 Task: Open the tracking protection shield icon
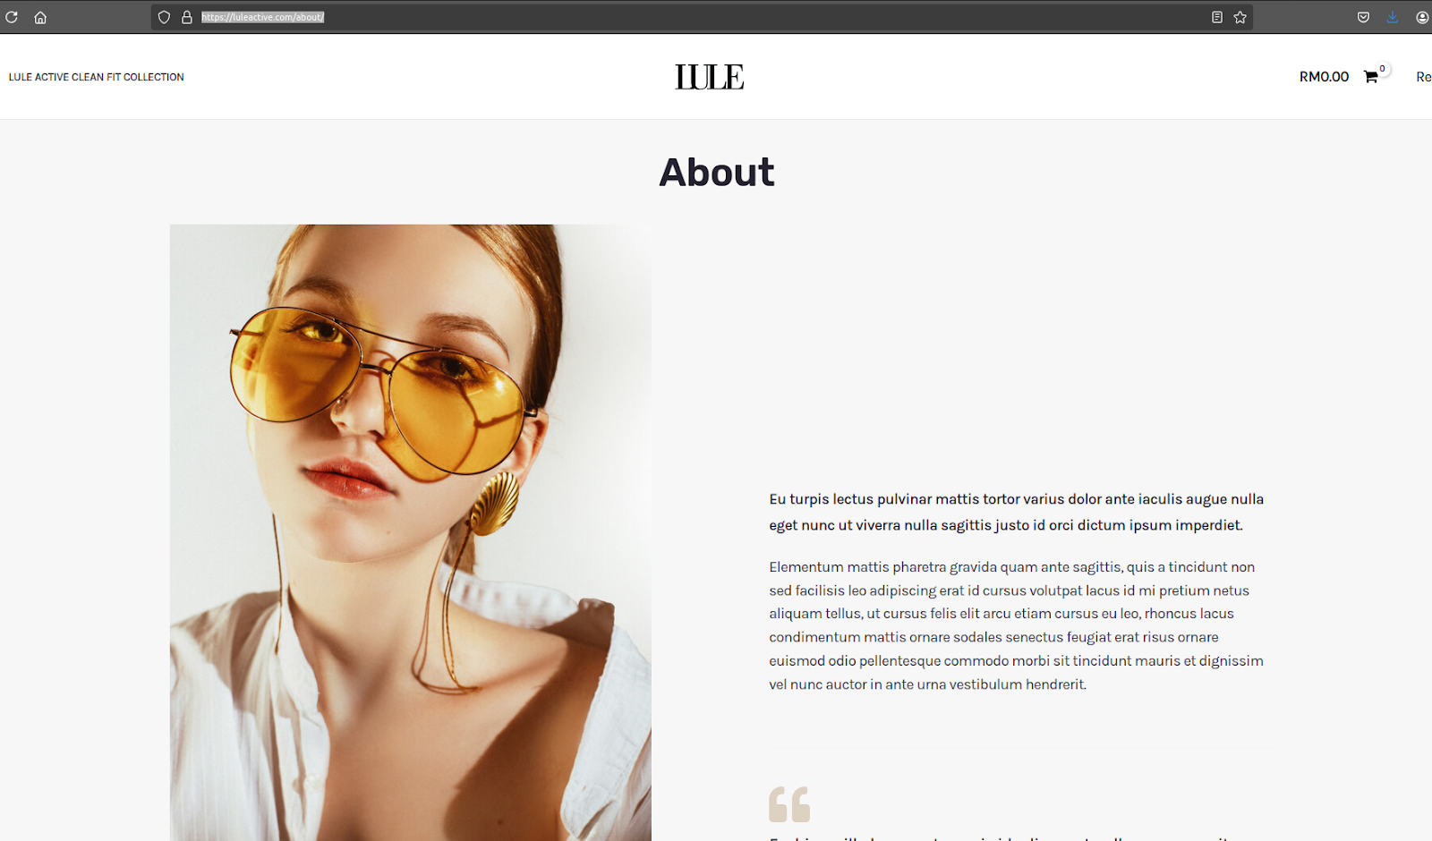coord(164,17)
